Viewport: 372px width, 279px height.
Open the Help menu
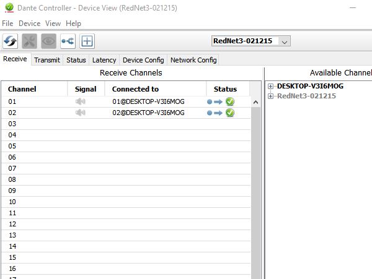click(x=73, y=24)
